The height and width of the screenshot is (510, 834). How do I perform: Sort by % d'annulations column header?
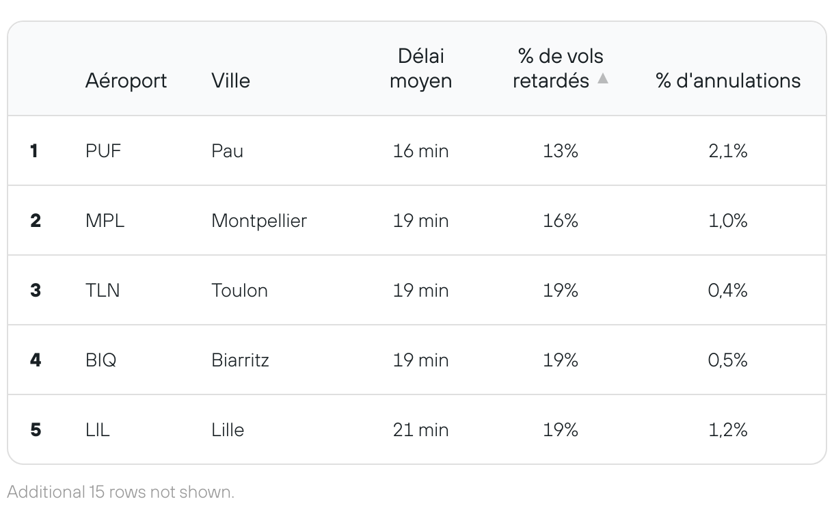tap(728, 81)
